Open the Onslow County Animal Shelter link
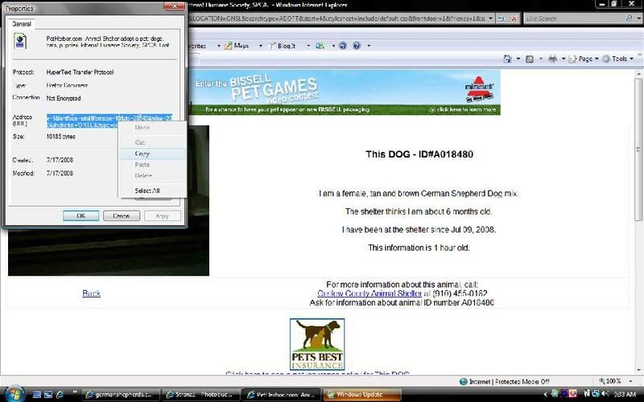The image size is (644, 402). [369, 293]
